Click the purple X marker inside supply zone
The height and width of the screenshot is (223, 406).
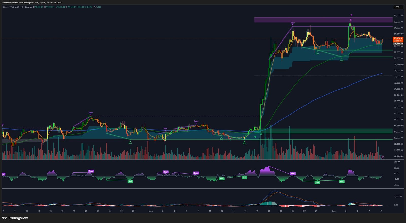[351, 20]
